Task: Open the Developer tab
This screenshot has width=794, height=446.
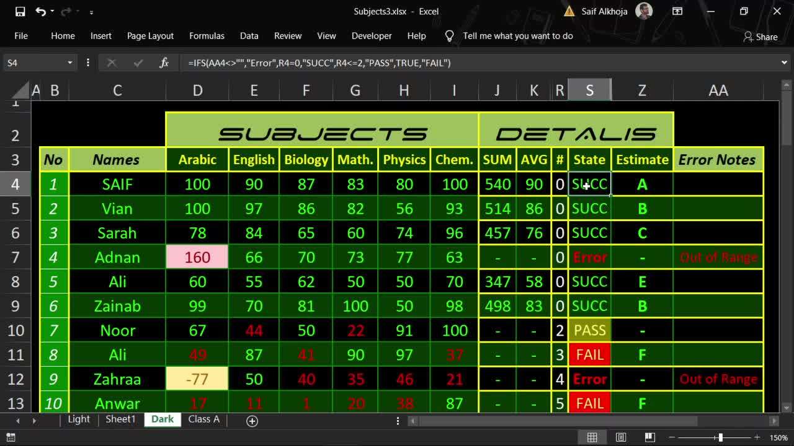Action: 372,36
